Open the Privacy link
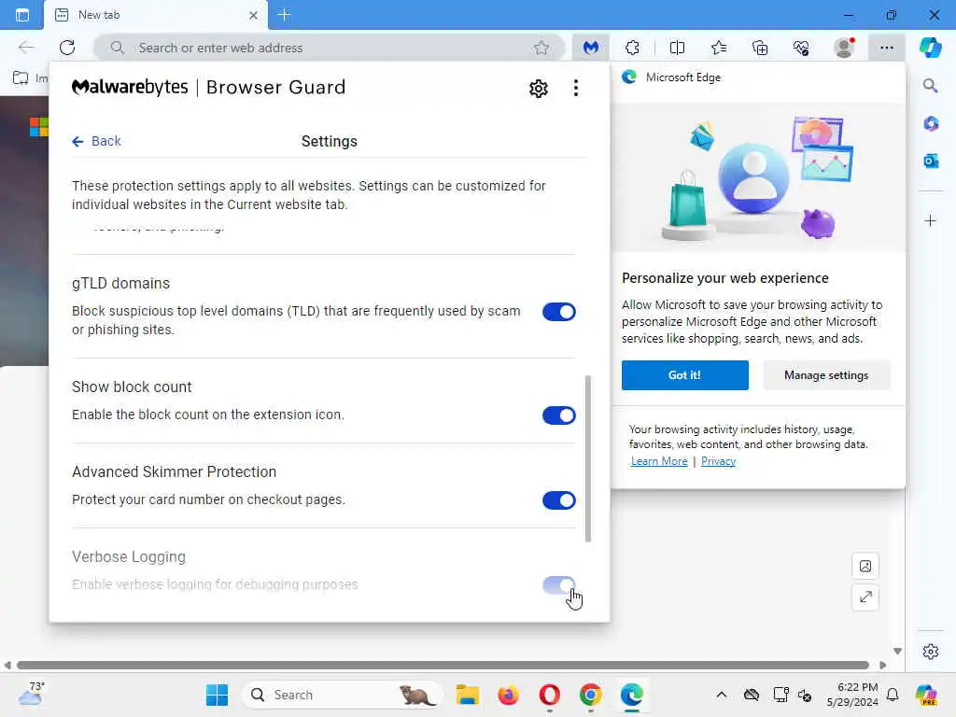Viewport: 956px width, 717px height. coord(718,461)
